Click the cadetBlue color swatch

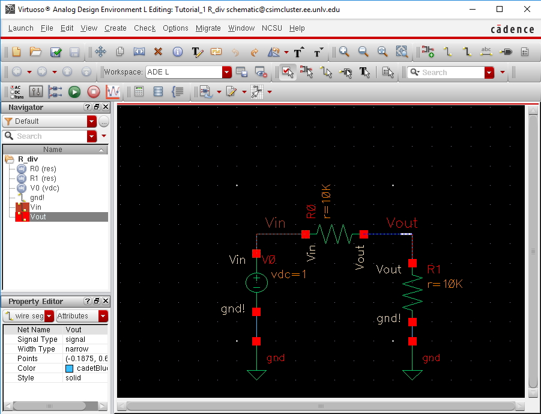[70, 368]
